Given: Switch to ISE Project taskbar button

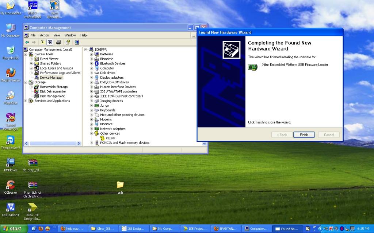Looking at the screenshot, I should 195,229.
